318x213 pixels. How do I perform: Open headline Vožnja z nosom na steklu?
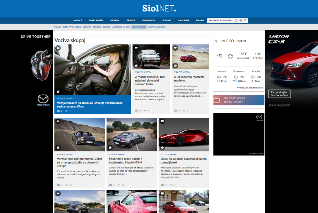[x=89, y=105]
